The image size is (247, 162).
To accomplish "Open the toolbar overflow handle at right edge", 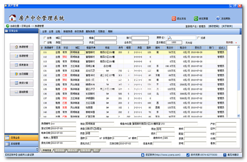I will click(x=240, y=31).
